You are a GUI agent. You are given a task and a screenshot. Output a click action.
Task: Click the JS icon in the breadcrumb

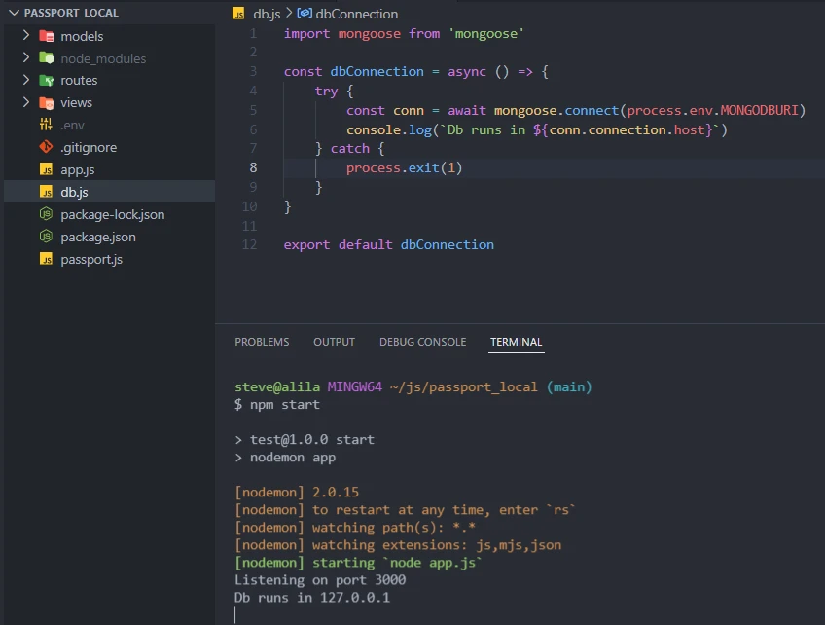tap(239, 14)
